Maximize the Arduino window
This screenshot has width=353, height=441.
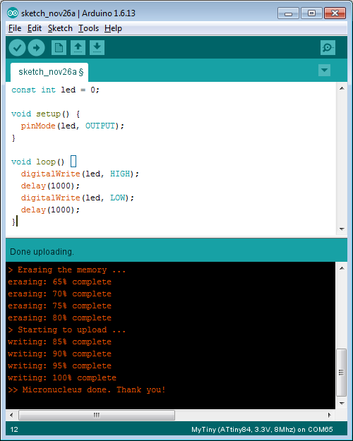tap(311, 13)
